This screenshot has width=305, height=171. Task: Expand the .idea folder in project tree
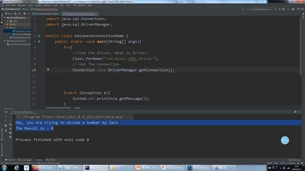[8, 21]
